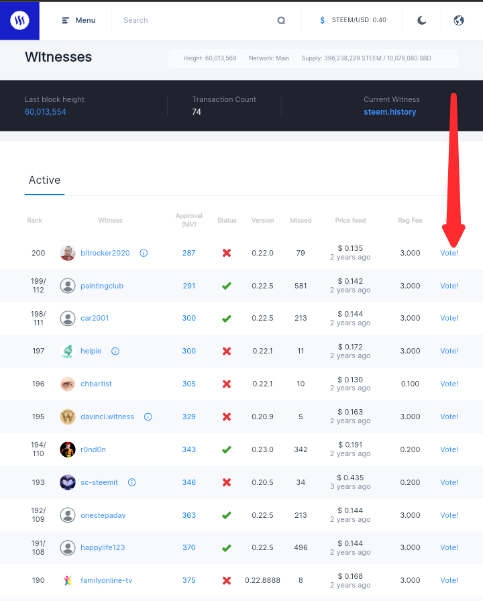This screenshot has height=601, width=483.
Task: Click car2001 default avatar icon
Action: [x=68, y=318]
